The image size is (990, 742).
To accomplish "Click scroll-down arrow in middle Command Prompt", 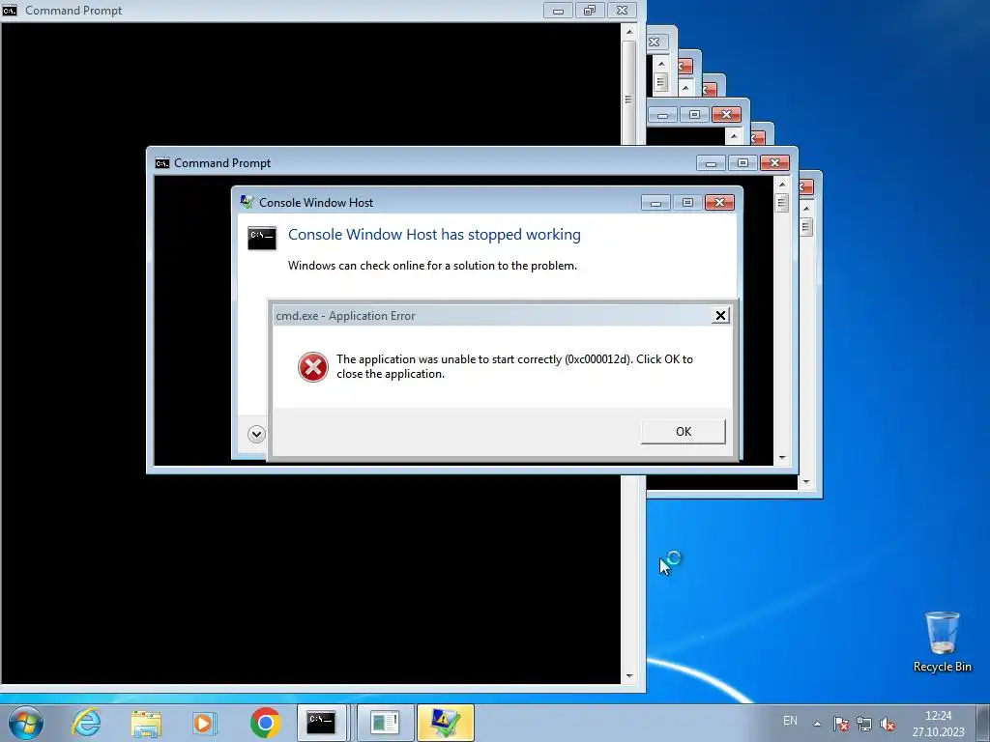I will click(781, 458).
